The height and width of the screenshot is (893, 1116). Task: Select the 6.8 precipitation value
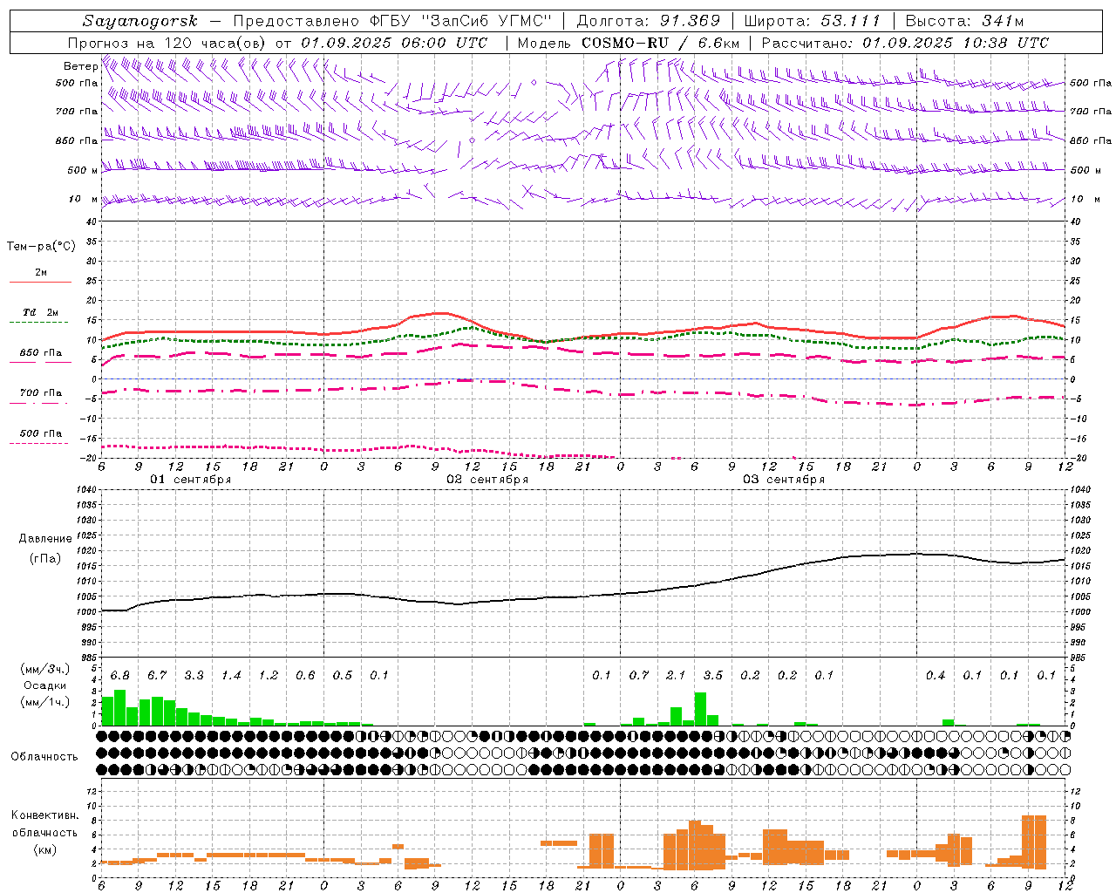click(x=120, y=676)
